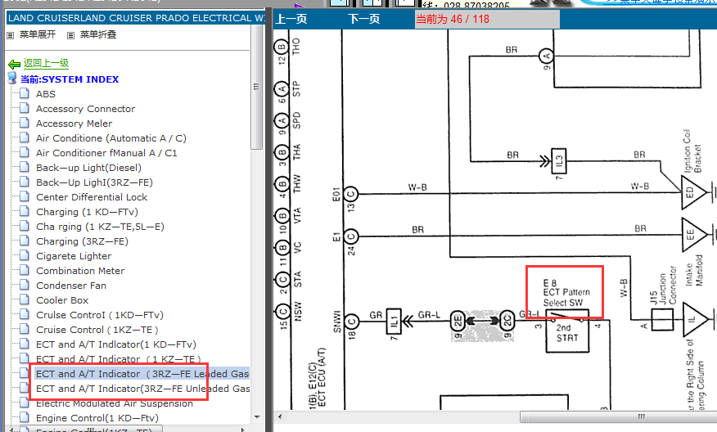Go back via 返回上一级 link
The height and width of the screenshot is (432, 717).
point(46,64)
